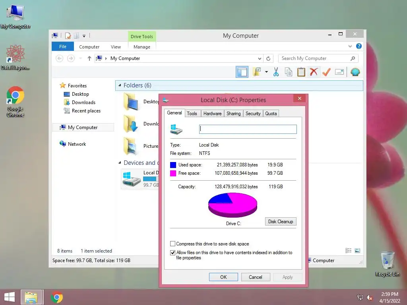Click the blue Used space color swatch
Screen dimensions: 407x305
(x=173, y=165)
